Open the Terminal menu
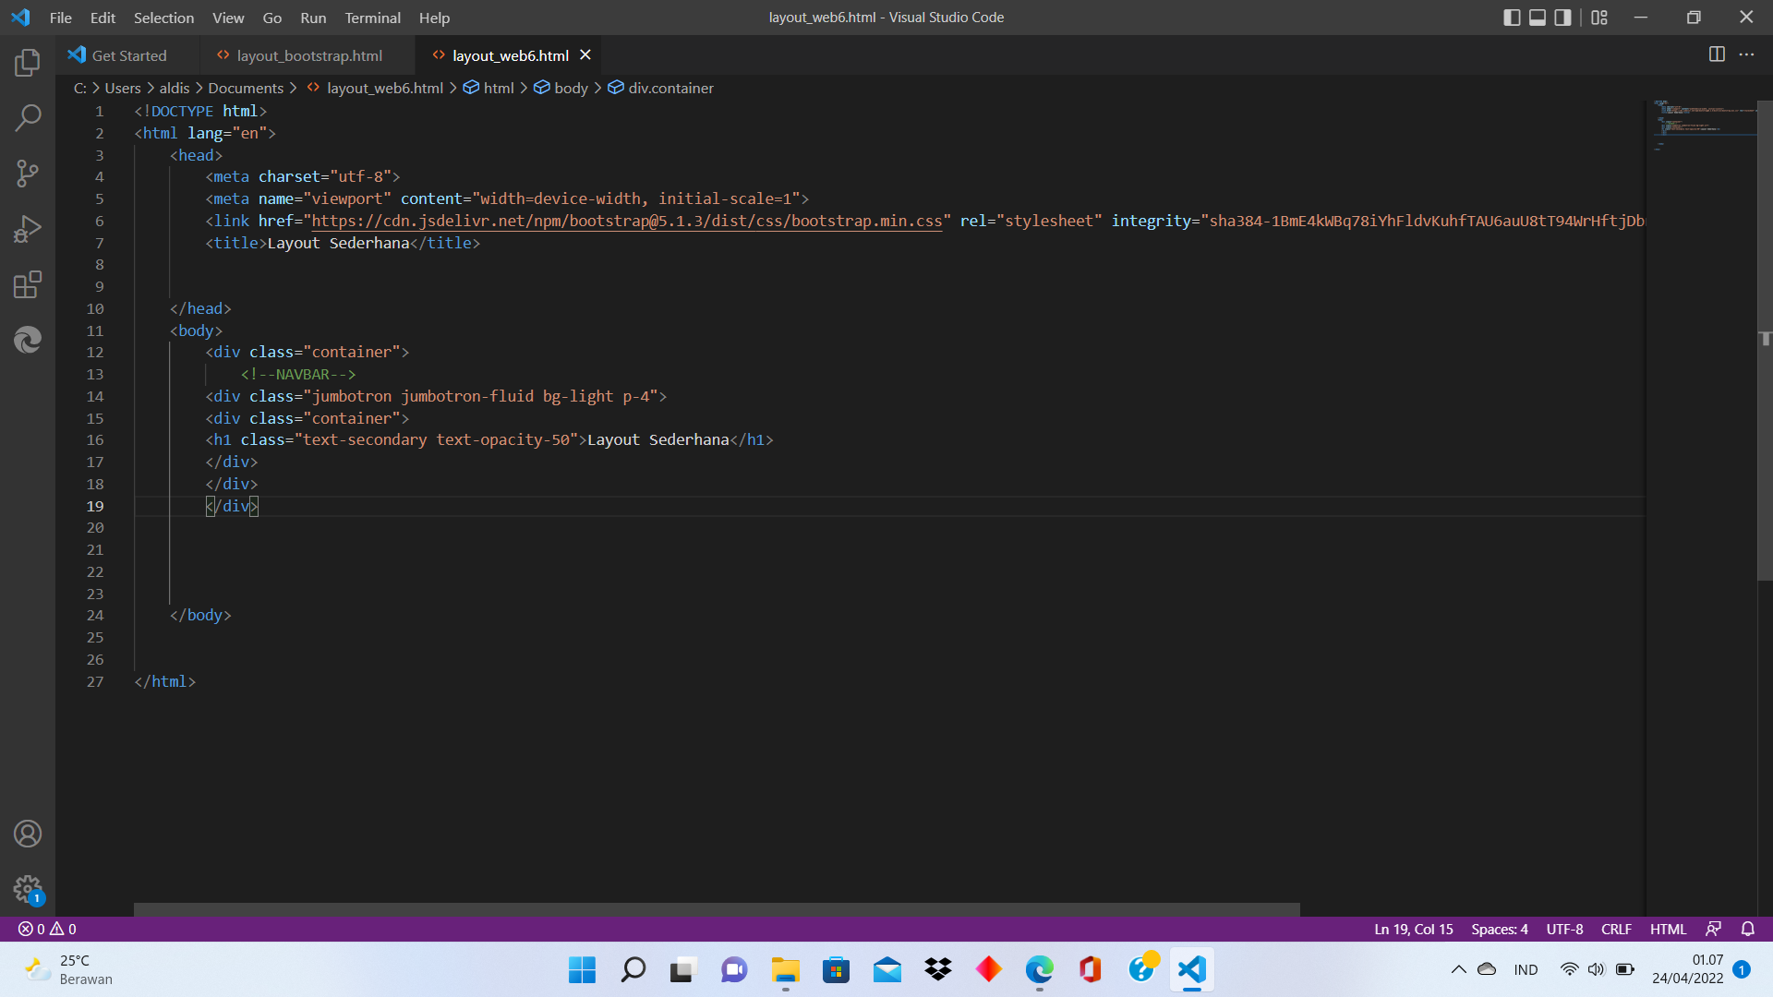The height and width of the screenshot is (997, 1773). coord(372,18)
